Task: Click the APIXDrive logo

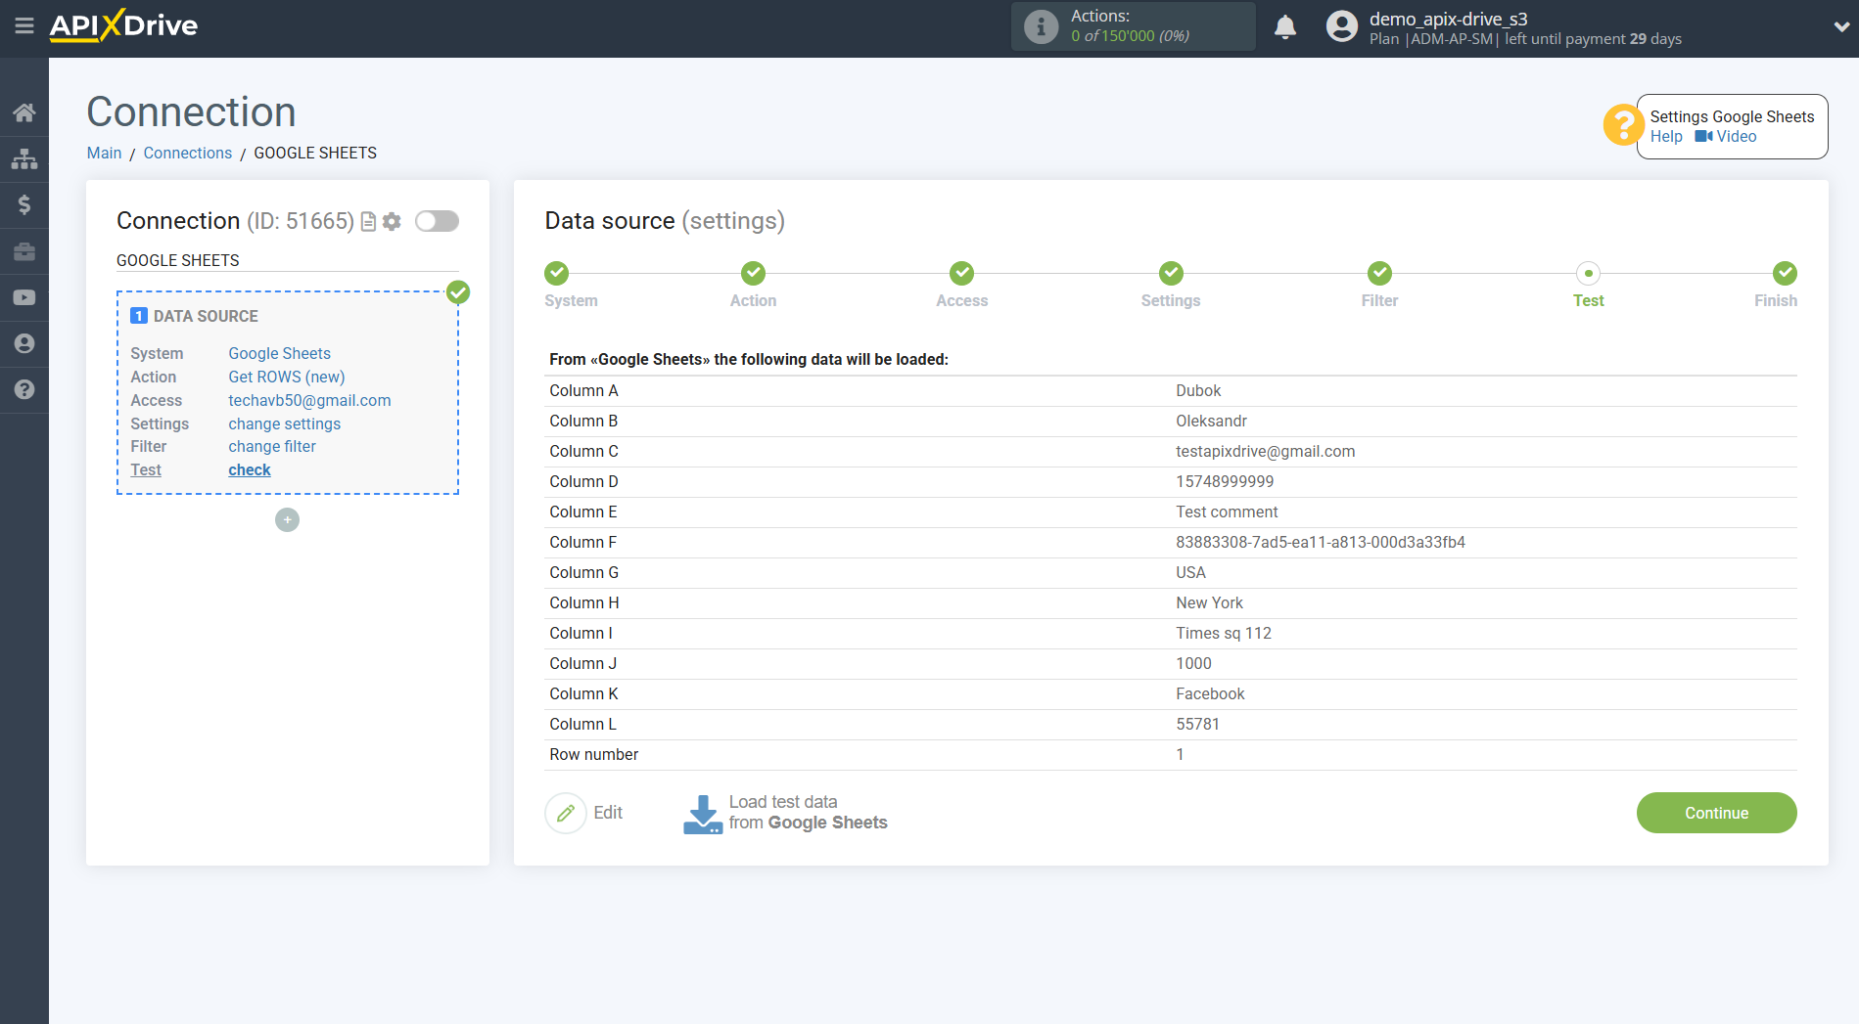Action: [x=123, y=25]
